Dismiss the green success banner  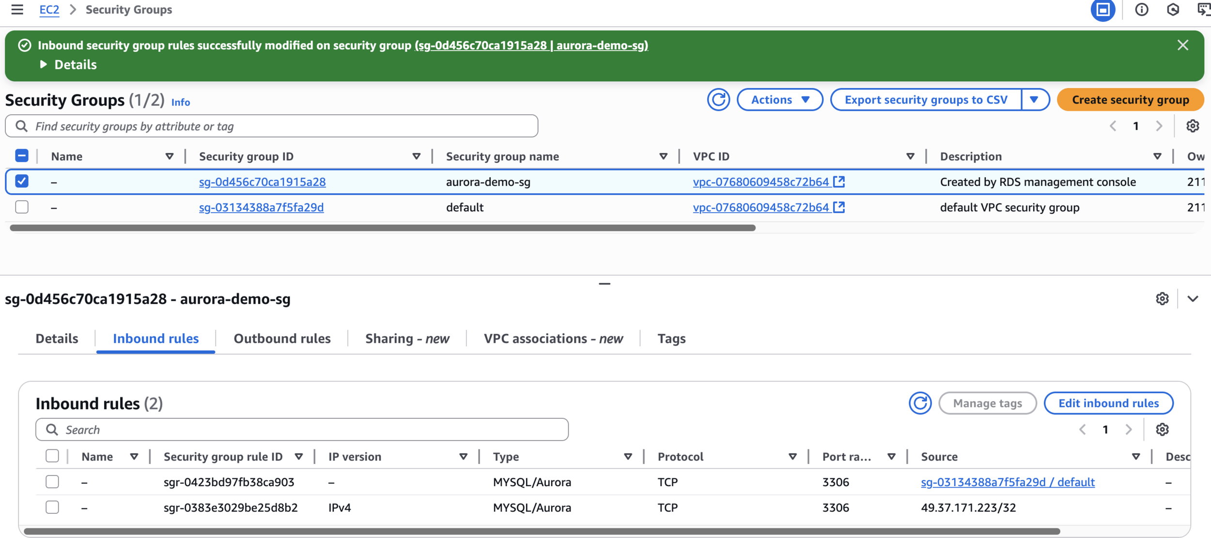[1182, 45]
